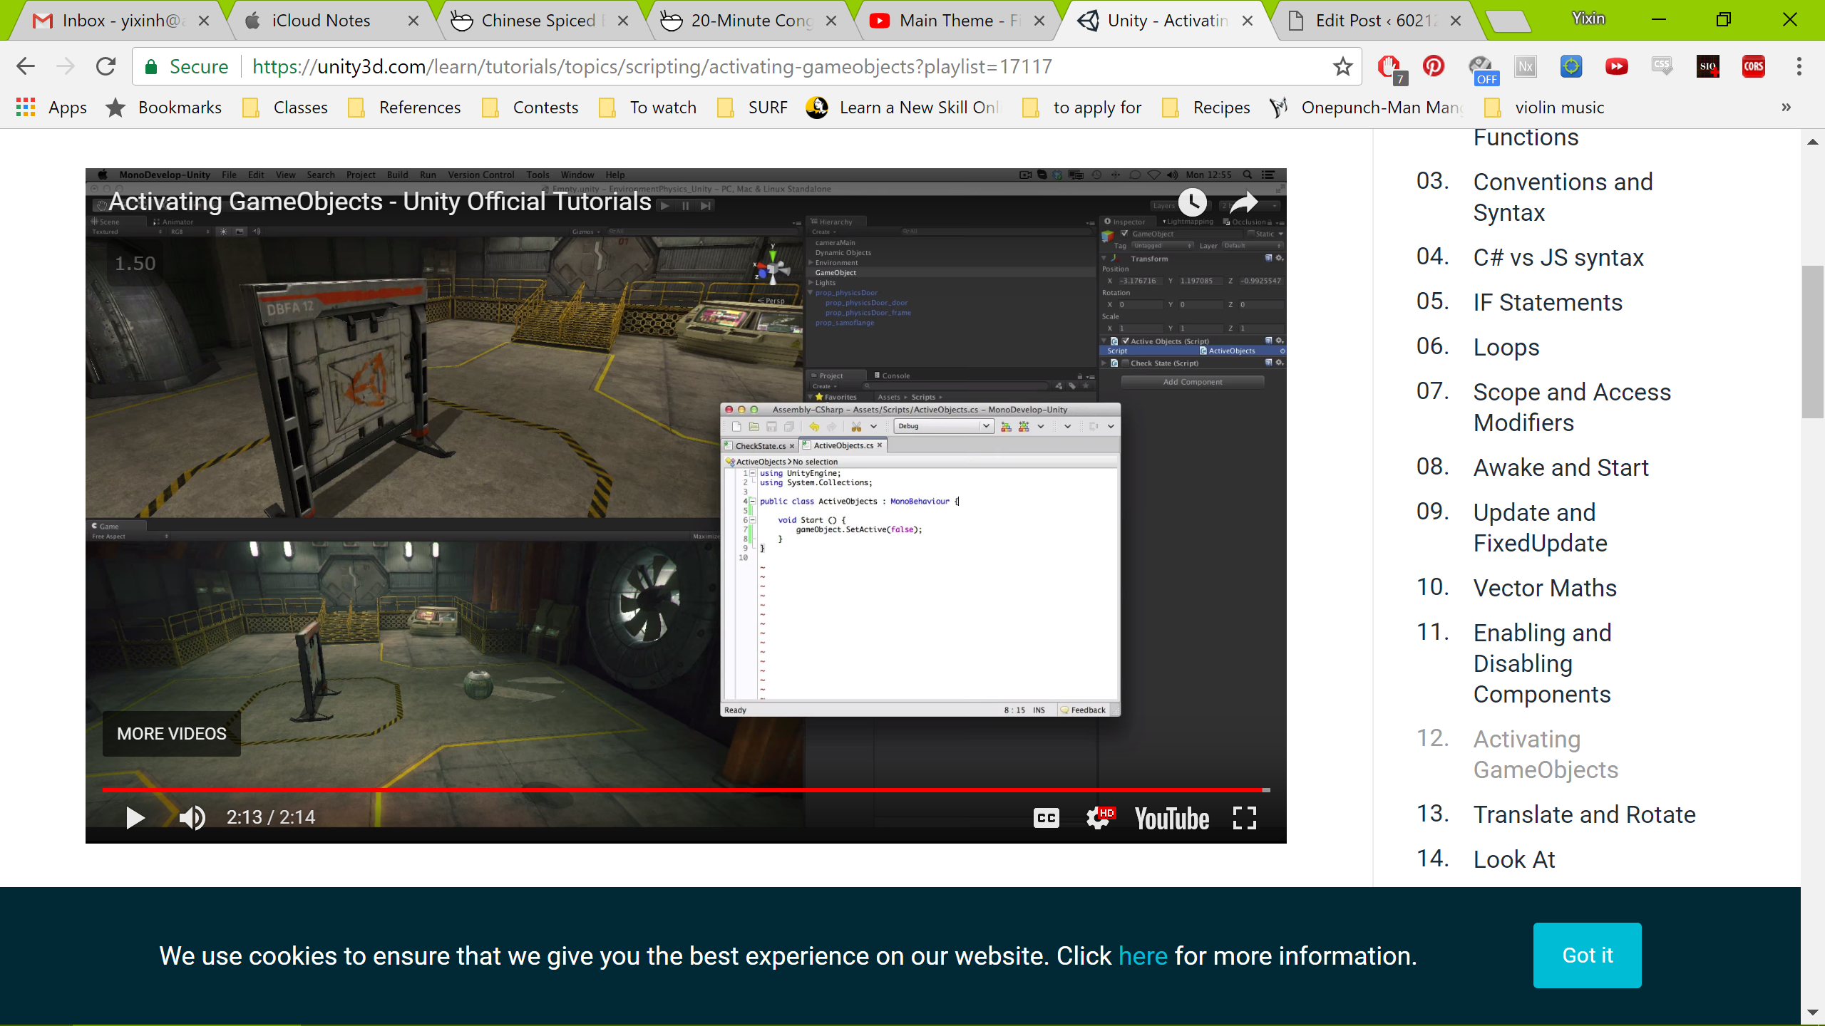Click the Yixin profile button

pyautogui.click(x=1588, y=19)
